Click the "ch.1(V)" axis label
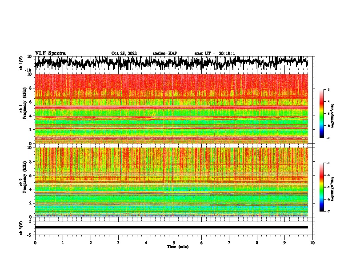The image size is (352, 272). click(x=21, y=63)
